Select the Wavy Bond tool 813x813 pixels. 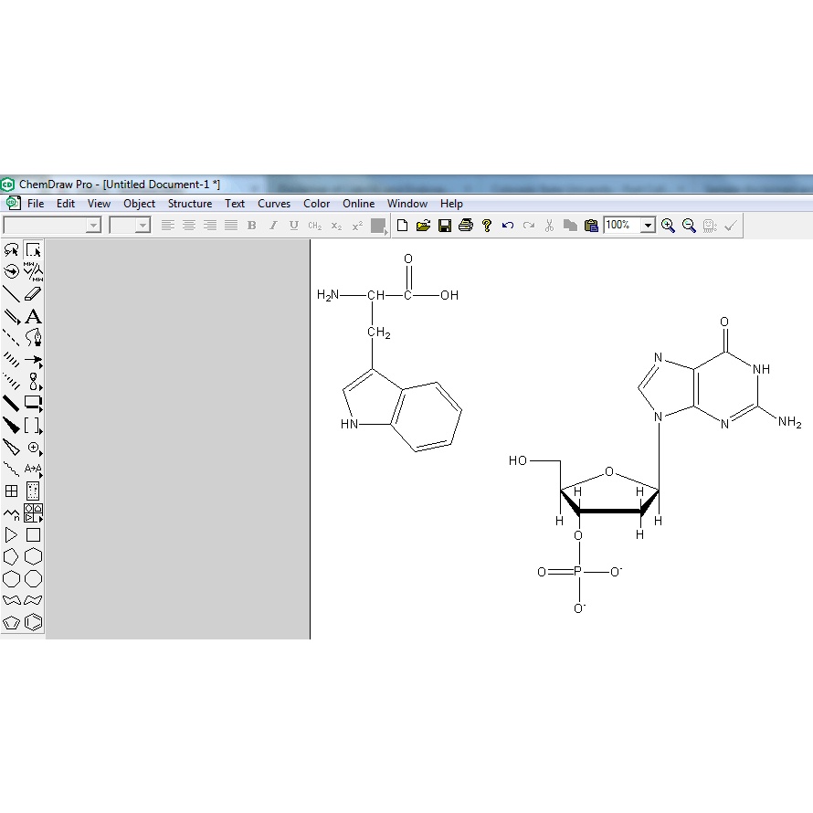(x=11, y=469)
